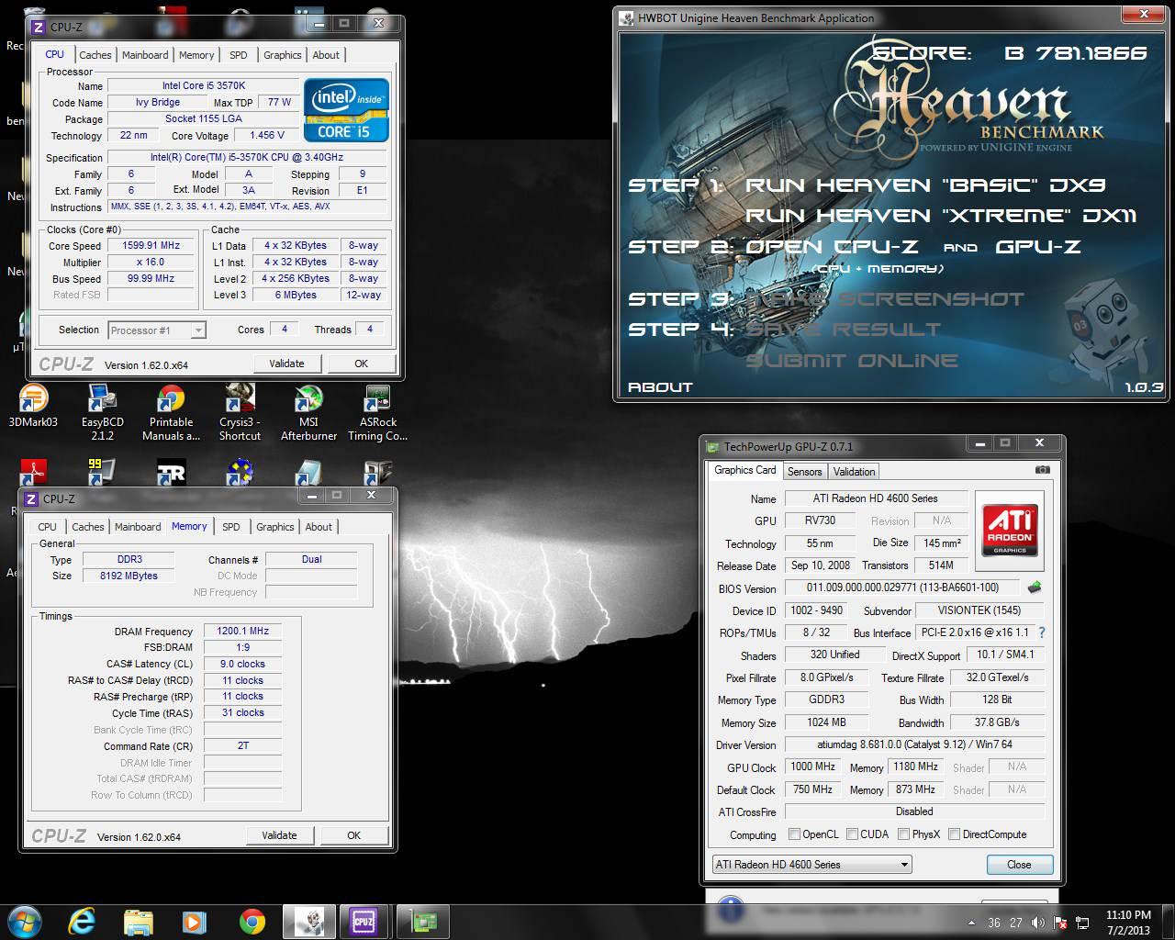
Task: Open Mainboard tab in top CPU-Z window
Action: 145,55
